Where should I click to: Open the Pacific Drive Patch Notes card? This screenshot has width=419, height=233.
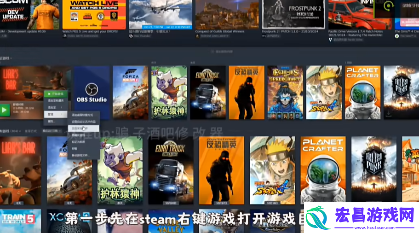click(360, 15)
